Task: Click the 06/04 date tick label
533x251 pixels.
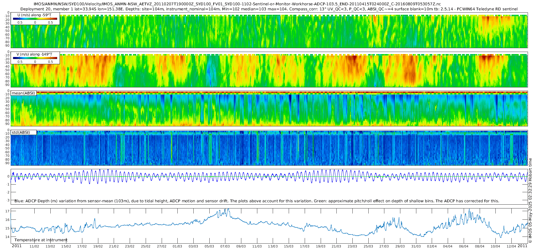Action: tap(464, 246)
